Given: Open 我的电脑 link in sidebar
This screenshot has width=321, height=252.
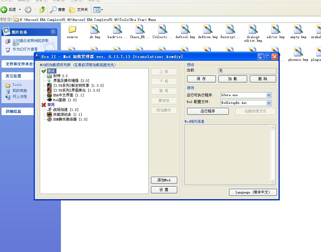Looking at the screenshot, I should [20, 91].
